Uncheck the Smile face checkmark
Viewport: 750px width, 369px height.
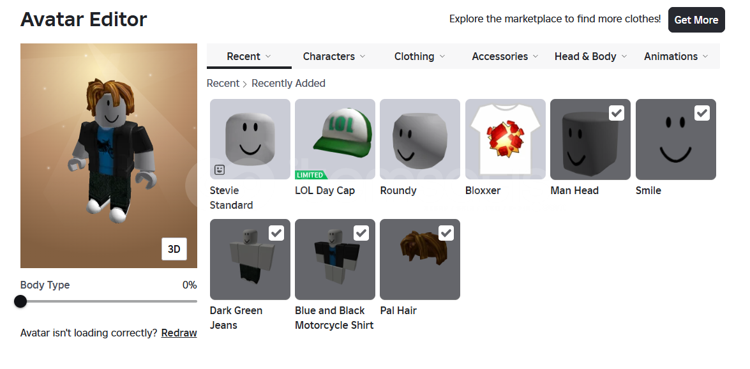coord(701,113)
